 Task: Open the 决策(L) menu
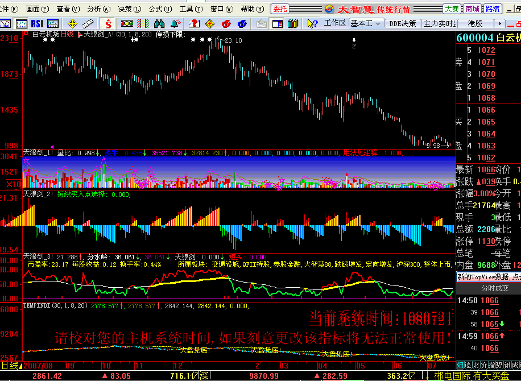pyautogui.click(x=130, y=9)
